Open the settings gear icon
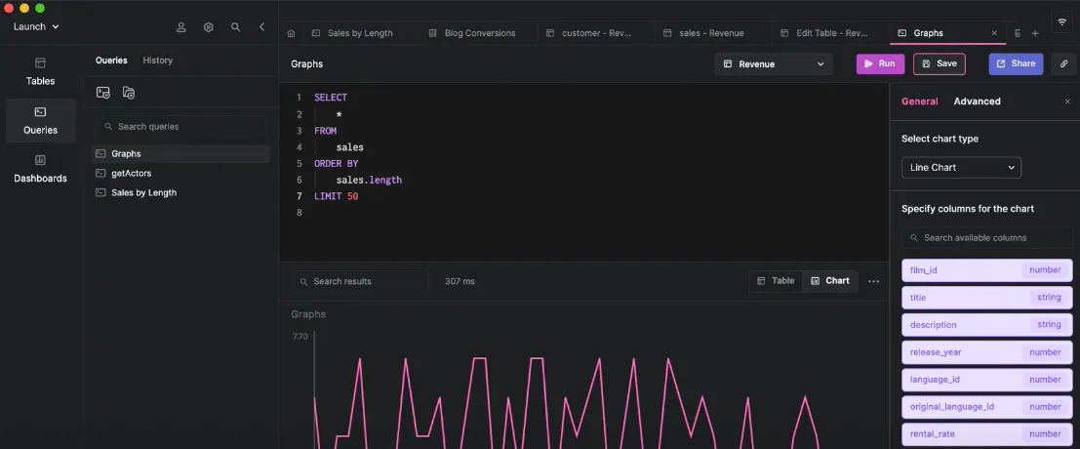Viewport: 1080px width, 449px height. (208, 27)
